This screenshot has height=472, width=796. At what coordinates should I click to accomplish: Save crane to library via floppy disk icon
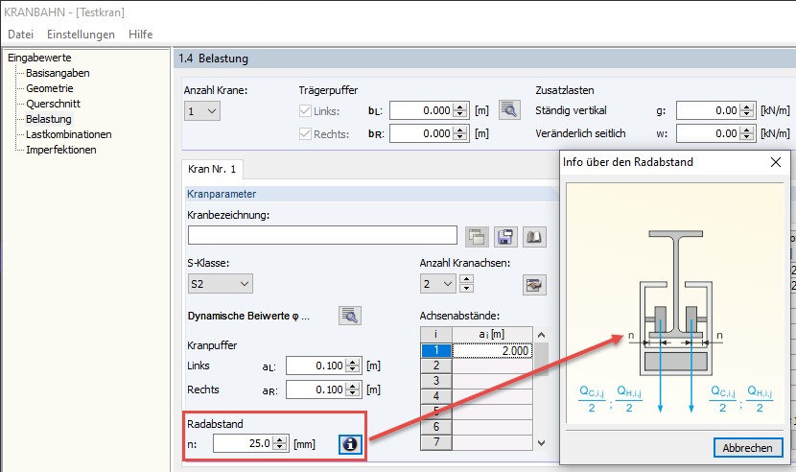pyautogui.click(x=505, y=237)
